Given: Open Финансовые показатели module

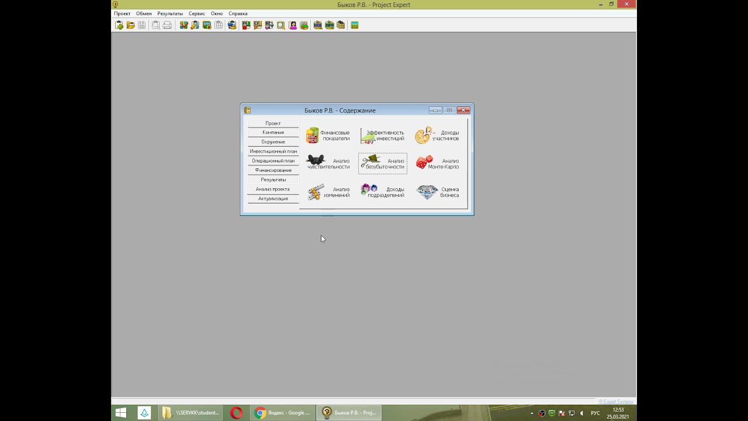Looking at the screenshot, I should [x=328, y=136].
